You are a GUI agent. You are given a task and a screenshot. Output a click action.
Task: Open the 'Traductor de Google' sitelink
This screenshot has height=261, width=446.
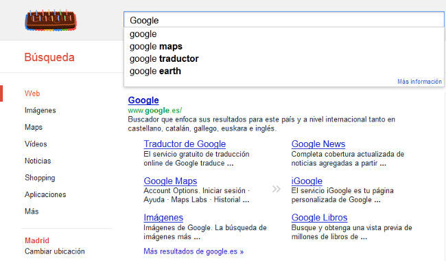(x=185, y=144)
